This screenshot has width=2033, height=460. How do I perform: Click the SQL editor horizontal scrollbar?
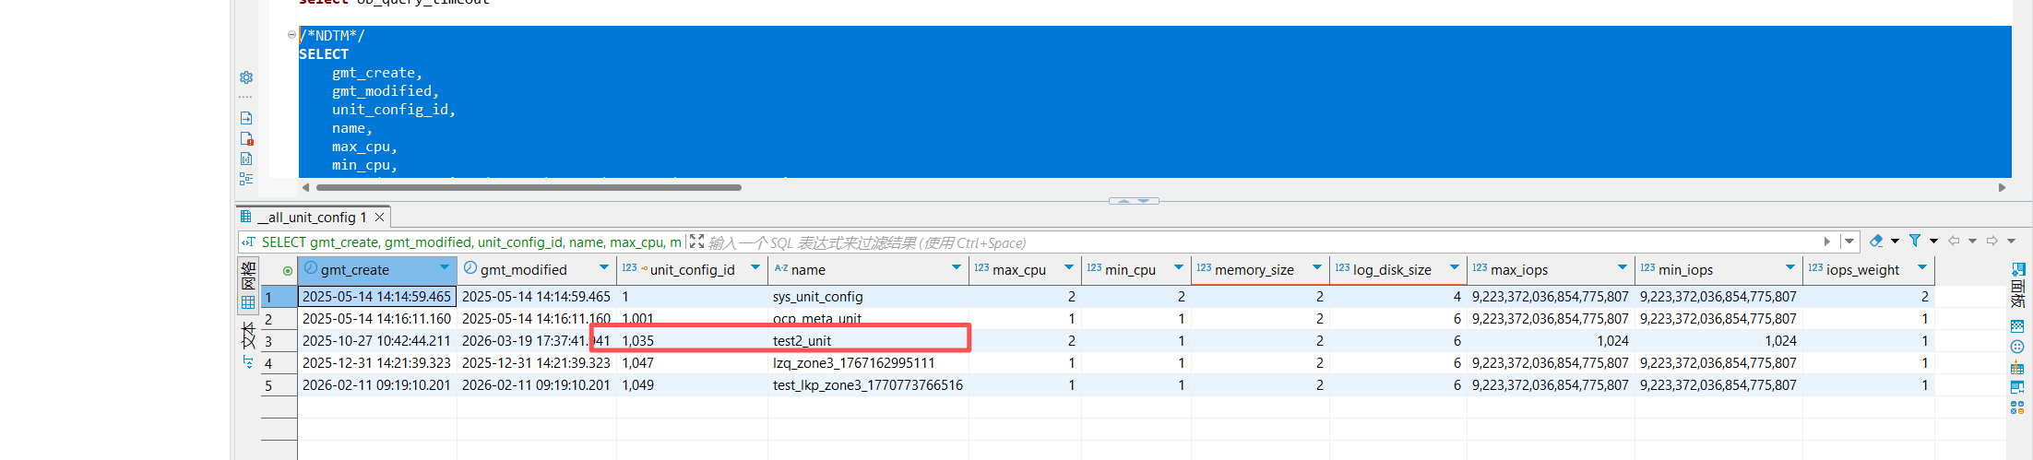529,187
